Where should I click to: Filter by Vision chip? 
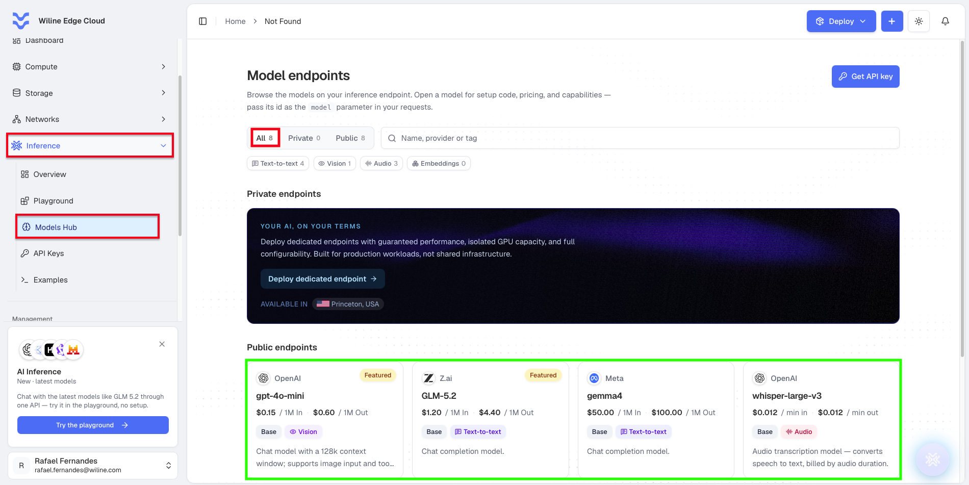[x=335, y=164]
